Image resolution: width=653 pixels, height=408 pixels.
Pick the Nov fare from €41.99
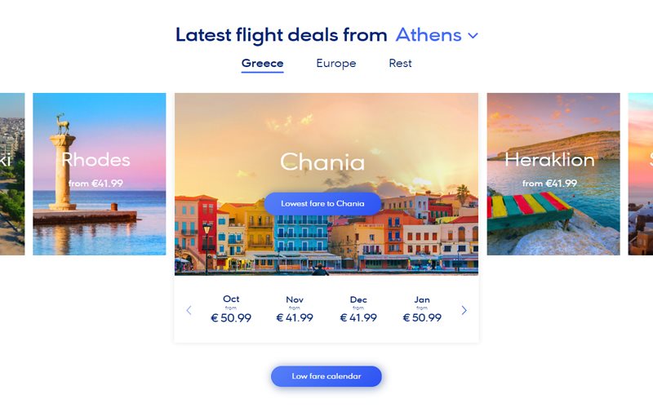(295, 310)
